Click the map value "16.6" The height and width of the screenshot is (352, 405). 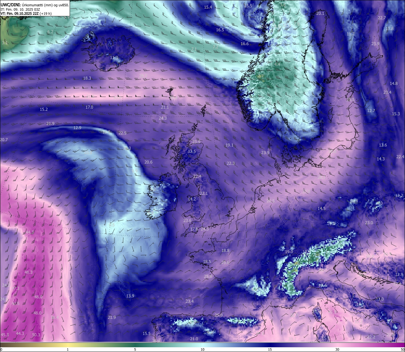pyautogui.click(x=245, y=44)
